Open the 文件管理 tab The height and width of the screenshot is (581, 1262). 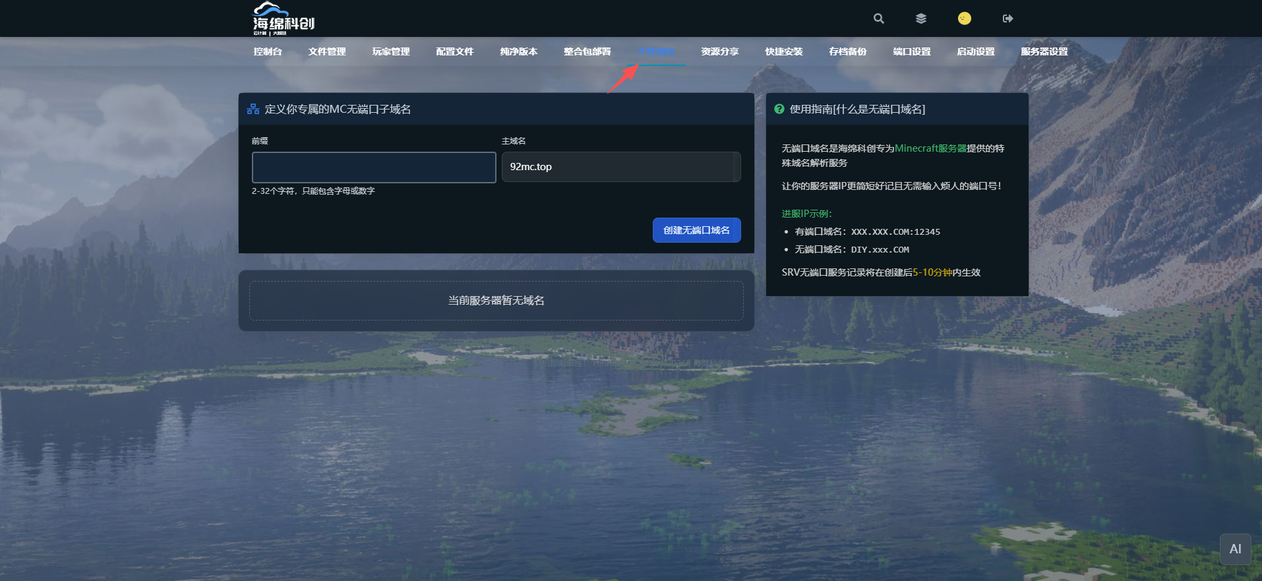[x=327, y=51]
